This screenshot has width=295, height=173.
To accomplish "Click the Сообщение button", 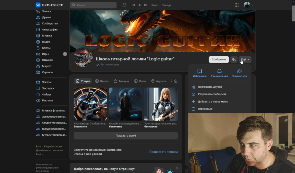I will [219, 60].
